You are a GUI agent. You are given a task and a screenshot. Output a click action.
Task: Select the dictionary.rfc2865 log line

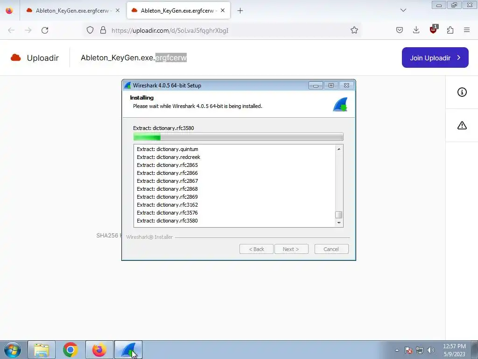[167, 165]
